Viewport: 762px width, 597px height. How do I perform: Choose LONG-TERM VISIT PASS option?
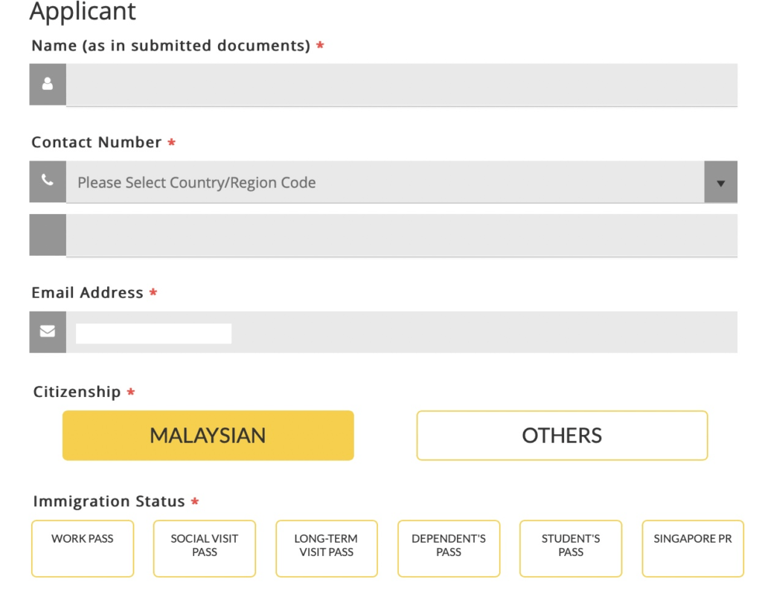click(327, 548)
